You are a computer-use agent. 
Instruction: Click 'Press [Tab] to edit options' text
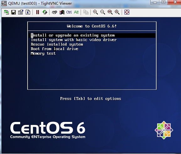point(91,99)
